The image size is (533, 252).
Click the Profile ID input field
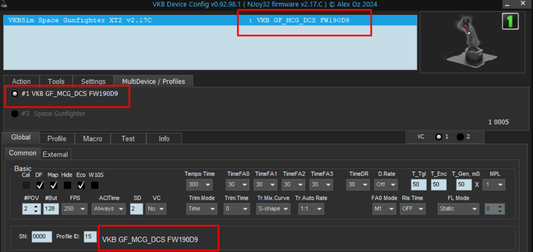[x=90, y=236]
